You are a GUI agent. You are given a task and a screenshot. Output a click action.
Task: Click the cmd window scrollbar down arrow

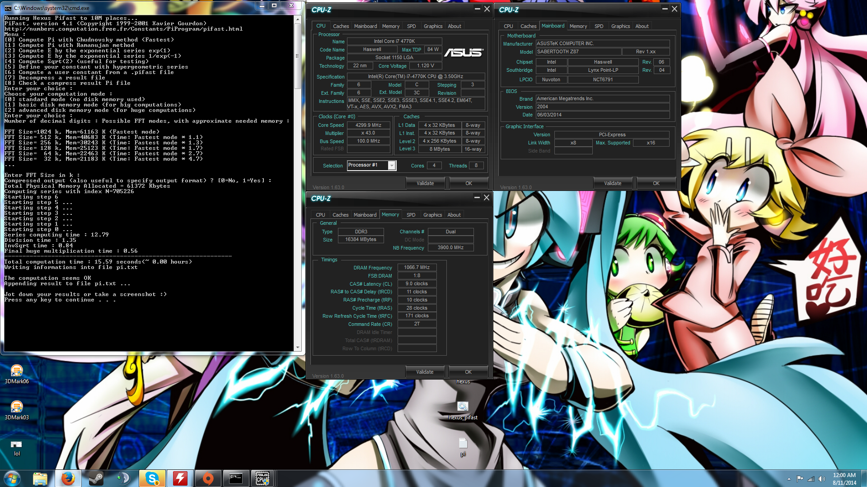click(298, 348)
